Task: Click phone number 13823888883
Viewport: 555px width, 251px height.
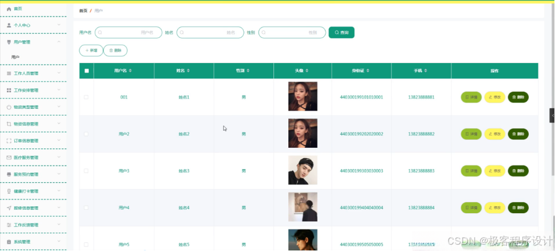Action: click(x=421, y=171)
